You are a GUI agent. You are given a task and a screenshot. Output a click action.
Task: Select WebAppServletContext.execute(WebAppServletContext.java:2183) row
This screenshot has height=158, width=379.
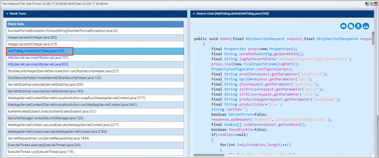tap(95, 132)
